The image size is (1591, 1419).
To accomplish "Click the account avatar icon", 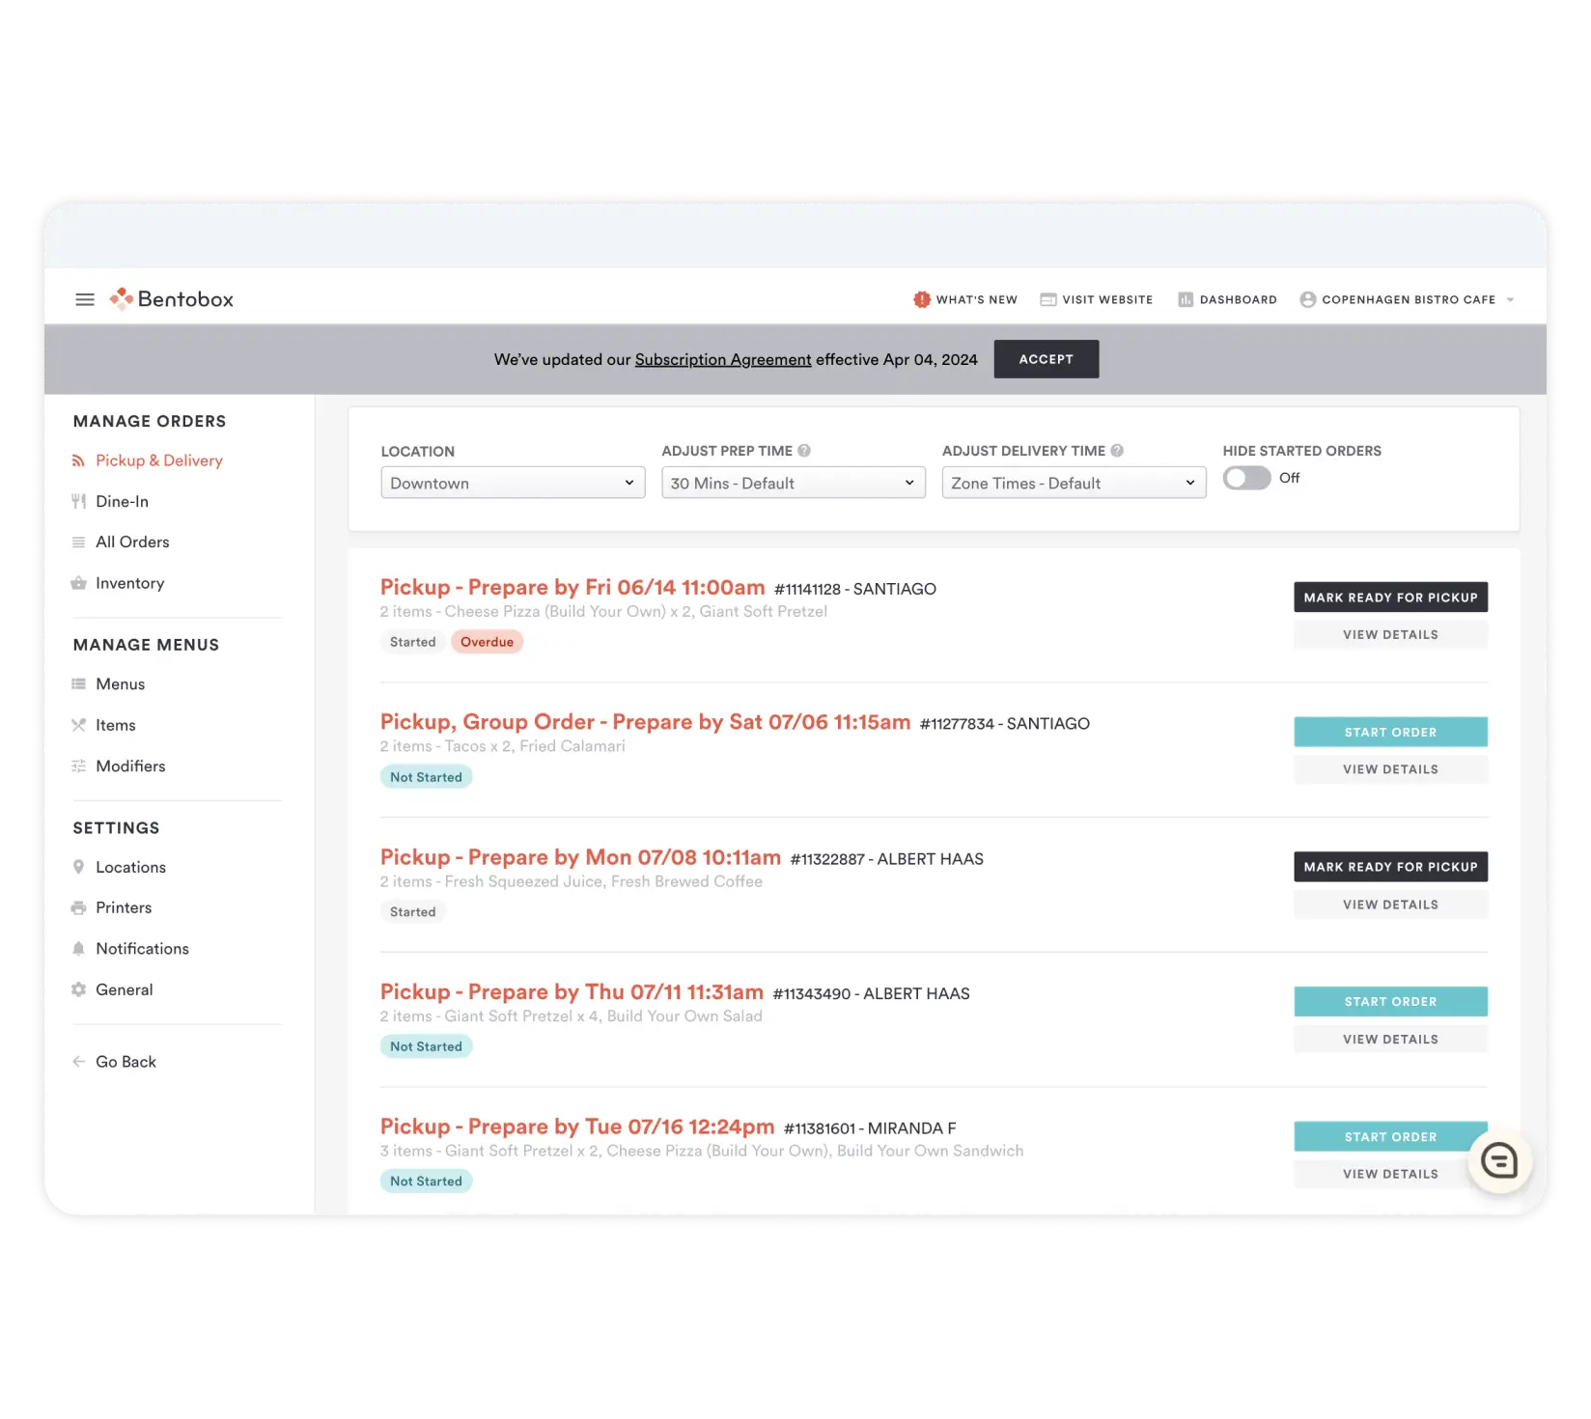I will pos(1308,299).
